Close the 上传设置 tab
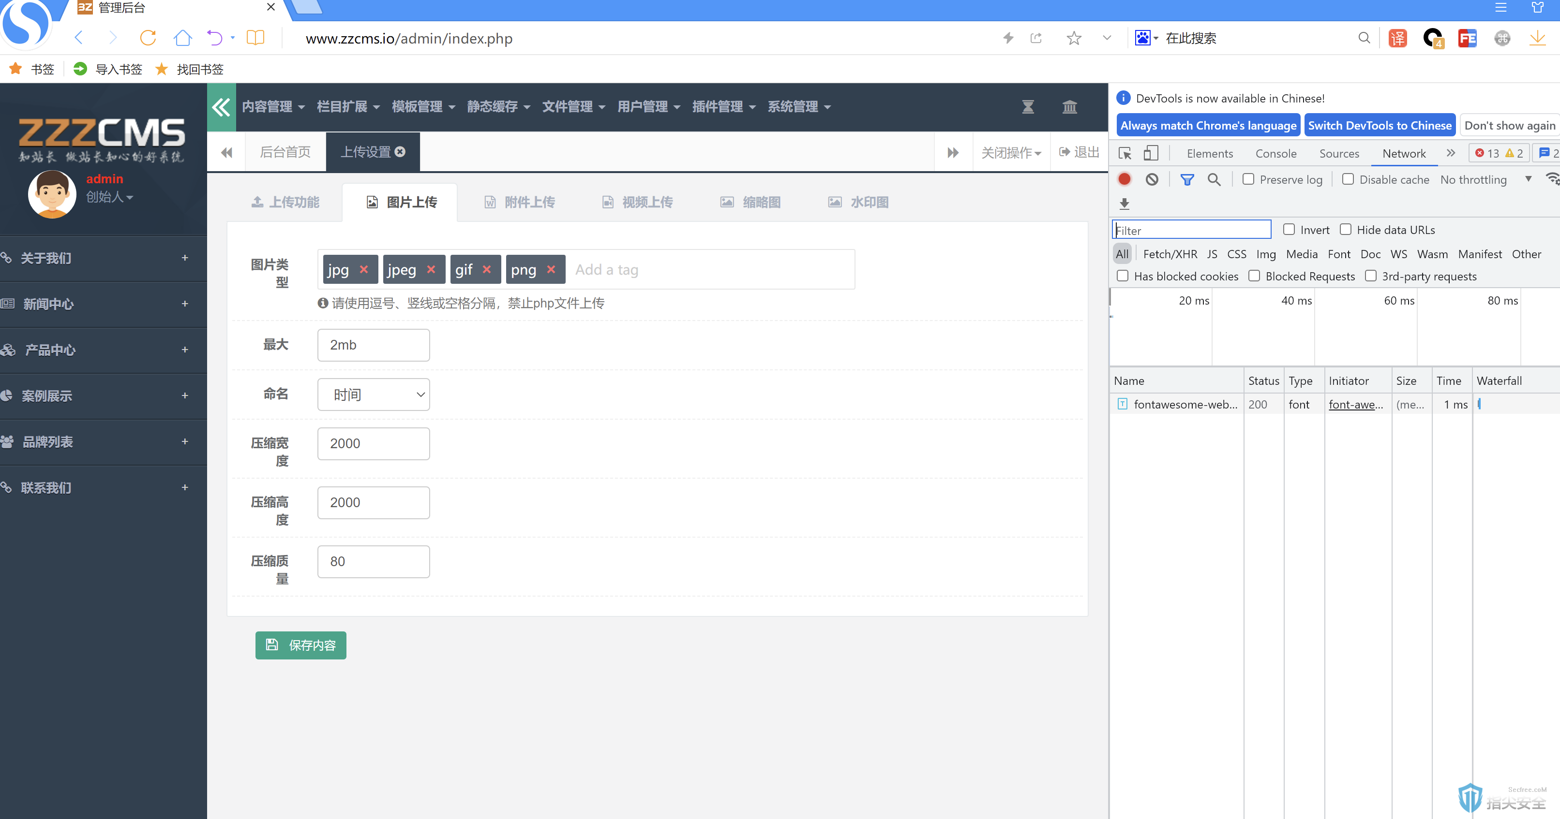Image resolution: width=1560 pixels, height=819 pixels. pos(400,152)
